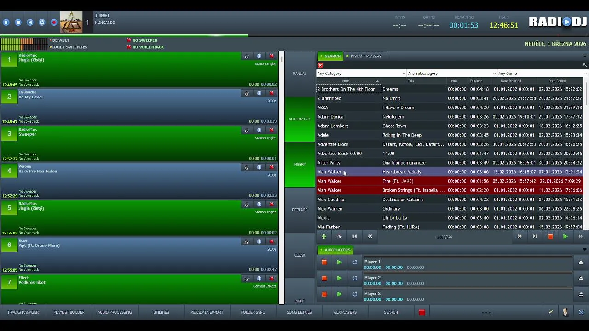Show info for La Bouche Be My Lover
The height and width of the screenshot is (331, 589).
click(x=259, y=93)
